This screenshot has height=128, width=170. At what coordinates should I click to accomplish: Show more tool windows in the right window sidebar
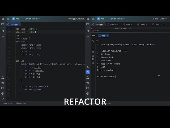[88, 36]
